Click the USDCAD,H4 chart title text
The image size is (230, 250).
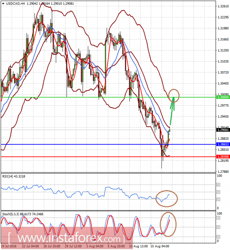point(16,3)
